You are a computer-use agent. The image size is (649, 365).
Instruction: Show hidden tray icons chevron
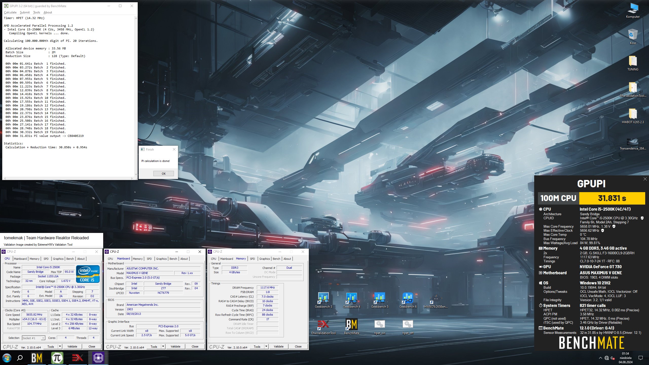[600, 358]
